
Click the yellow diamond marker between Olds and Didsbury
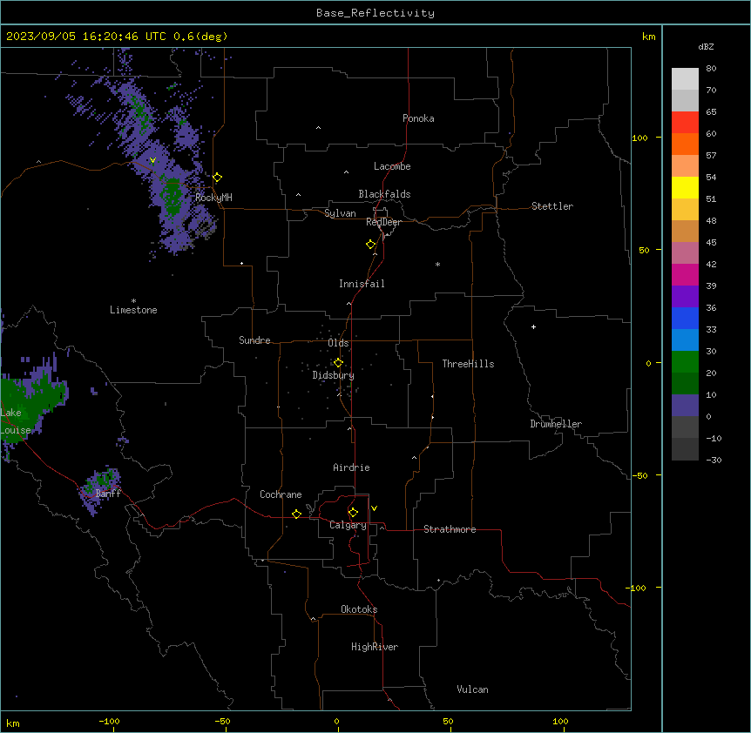click(x=338, y=363)
